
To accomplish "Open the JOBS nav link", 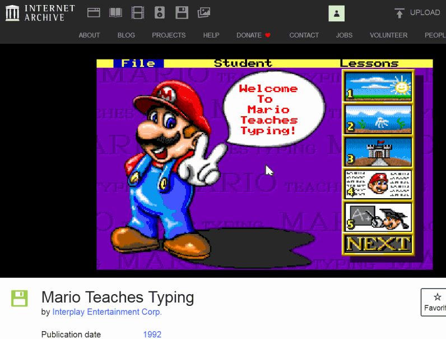I will pos(344,35).
